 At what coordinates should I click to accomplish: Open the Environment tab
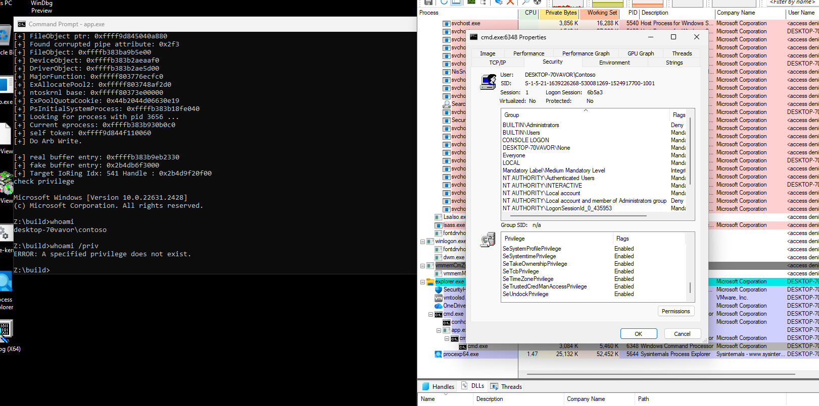coord(614,63)
